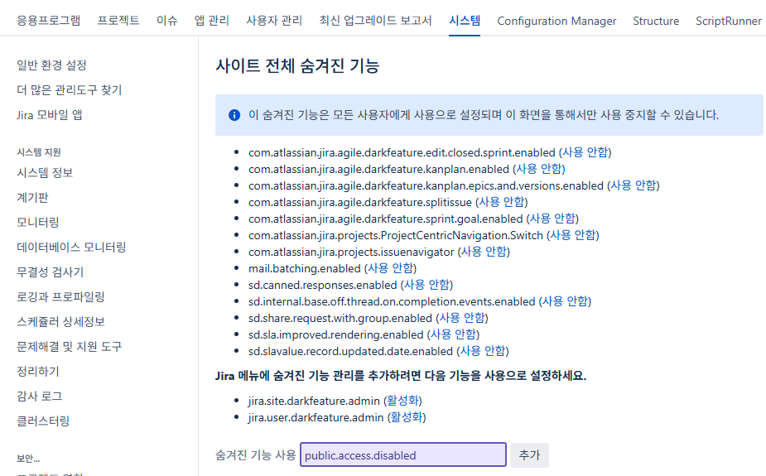
Task: Open 데이터베이스 모니터링 sidebar item
Action: click(71, 247)
